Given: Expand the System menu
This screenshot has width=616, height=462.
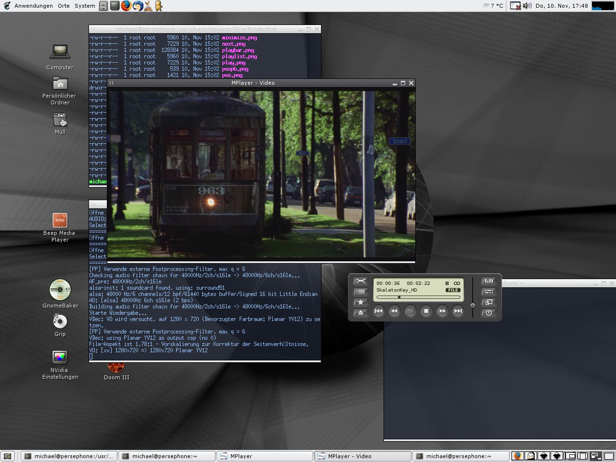Looking at the screenshot, I should 85,6.
